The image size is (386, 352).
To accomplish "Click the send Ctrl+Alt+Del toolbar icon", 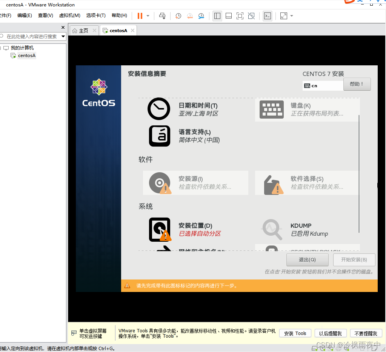I will click(x=162, y=16).
